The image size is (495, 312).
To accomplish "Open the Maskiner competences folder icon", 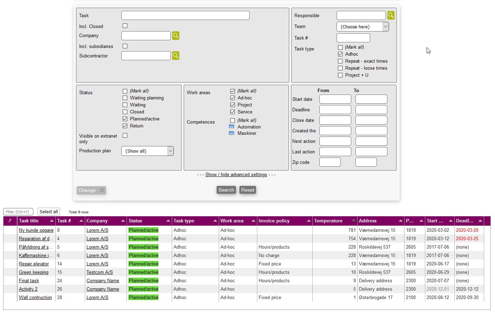I will point(232,133).
